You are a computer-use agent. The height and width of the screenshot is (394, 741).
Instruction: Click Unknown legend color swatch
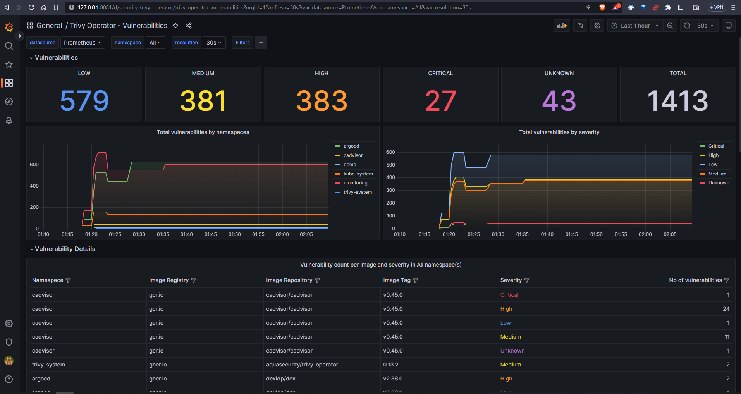click(703, 183)
